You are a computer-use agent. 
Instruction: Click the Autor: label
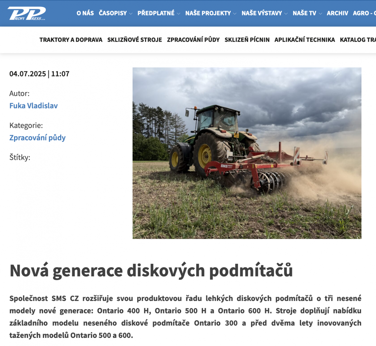(x=19, y=94)
